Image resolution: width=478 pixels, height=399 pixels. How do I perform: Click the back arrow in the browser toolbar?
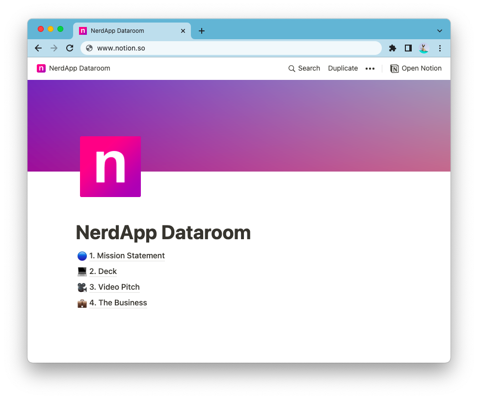[38, 48]
